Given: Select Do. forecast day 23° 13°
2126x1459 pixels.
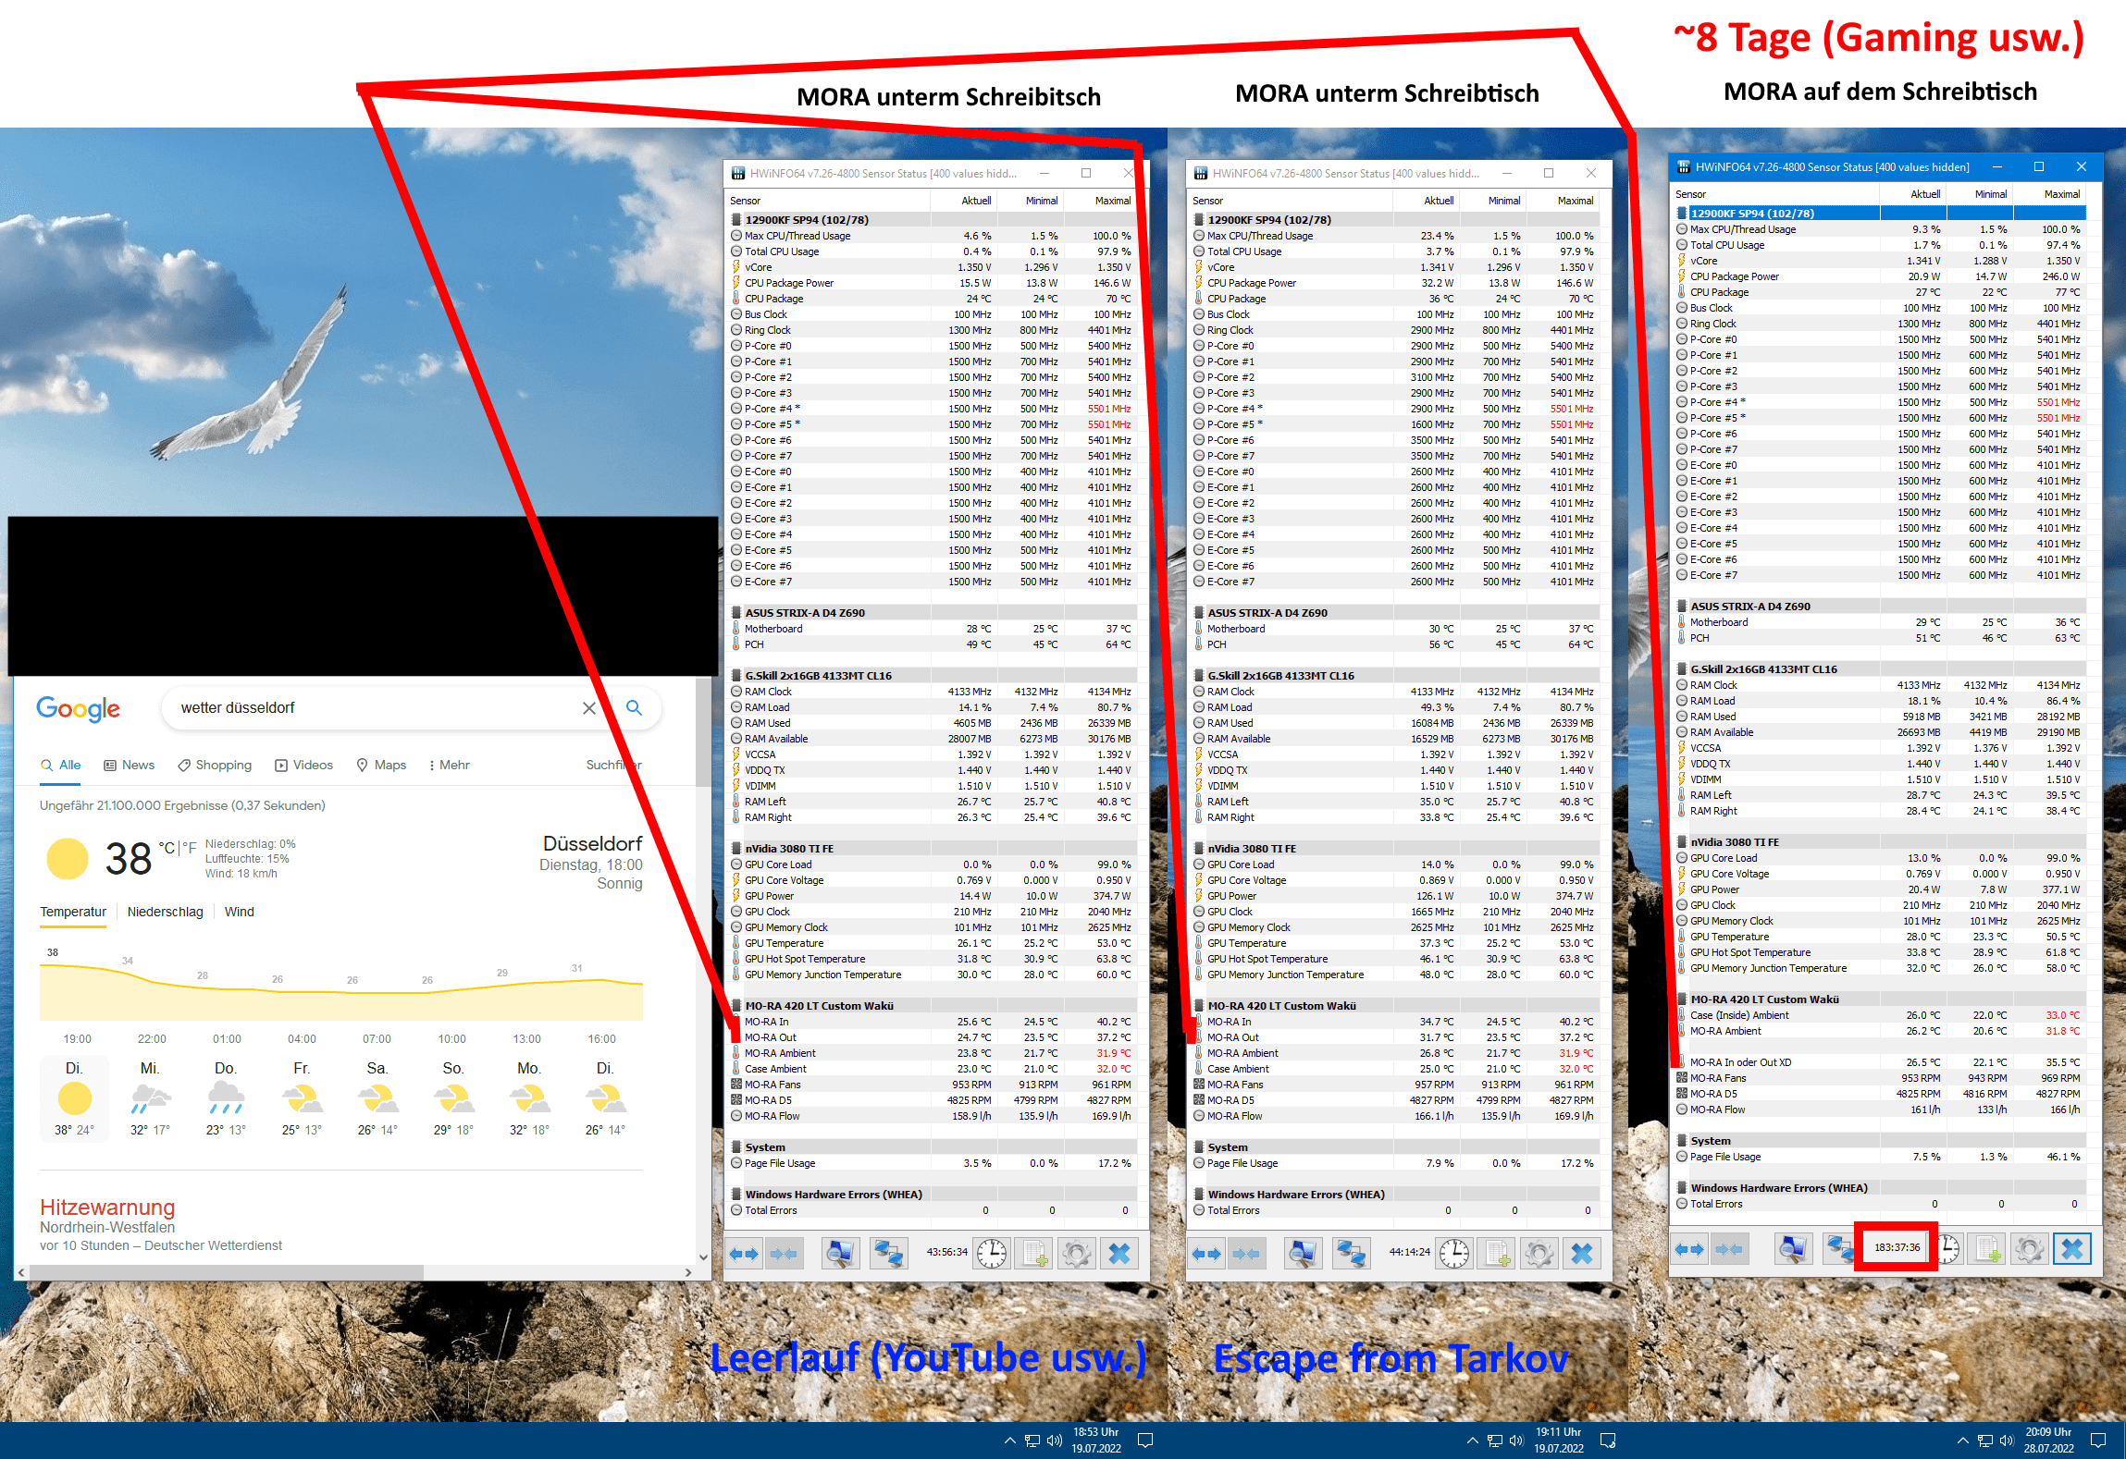Looking at the screenshot, I should [x=226, y=1098].
